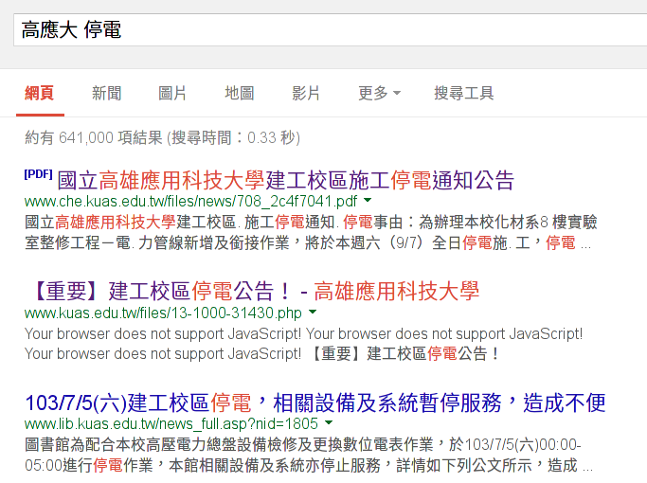Image resolution: width=647 pixels, height=483 pixels.
Task: Click the search box containing 高應大 停電
Action: (x=330, y=29)
